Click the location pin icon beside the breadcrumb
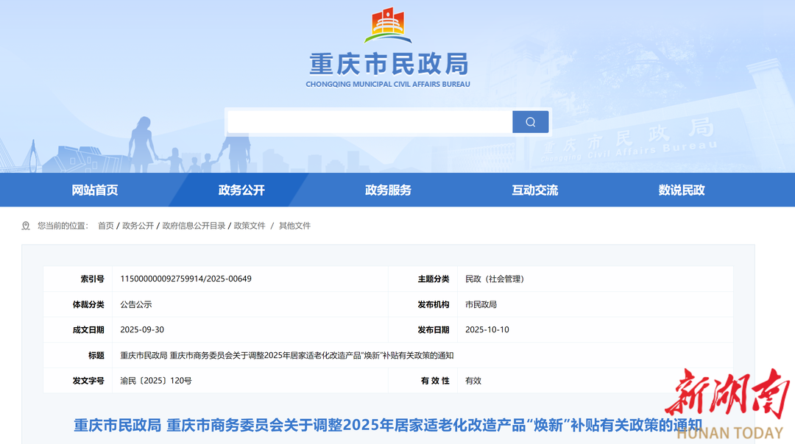 click(26, 226)
